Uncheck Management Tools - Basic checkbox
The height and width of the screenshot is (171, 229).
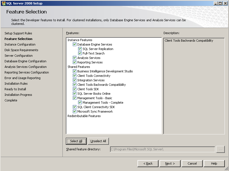(74, 98)
